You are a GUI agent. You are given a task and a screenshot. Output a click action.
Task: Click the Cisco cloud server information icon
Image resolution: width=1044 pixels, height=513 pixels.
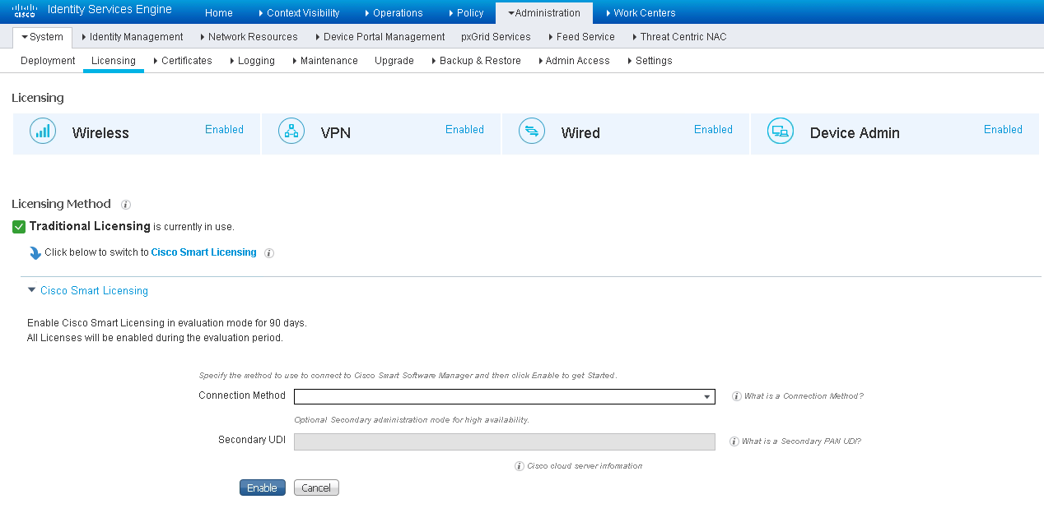coord(520,465)
